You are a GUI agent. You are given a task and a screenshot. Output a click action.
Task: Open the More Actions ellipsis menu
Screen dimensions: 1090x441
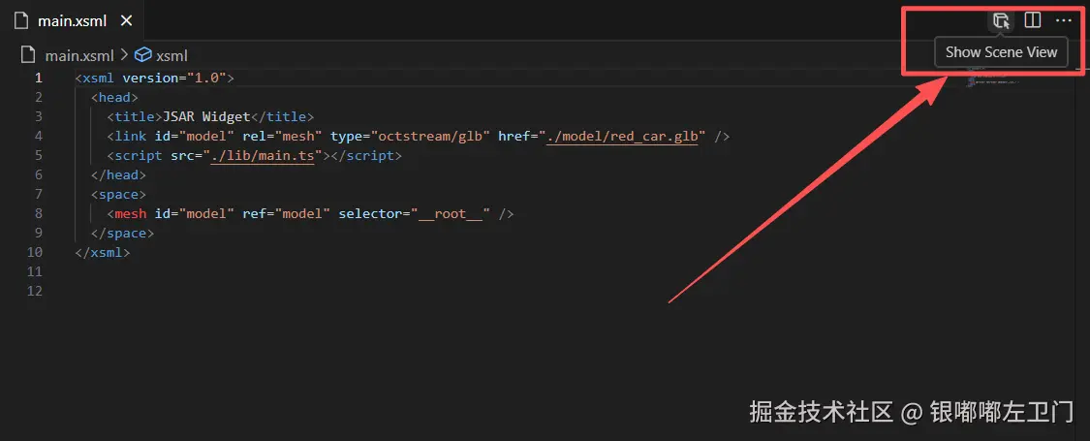point(1064,20)
